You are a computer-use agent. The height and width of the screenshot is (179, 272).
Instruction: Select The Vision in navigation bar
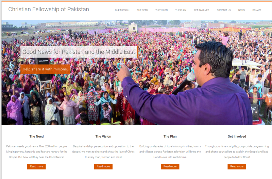[161, 10]
